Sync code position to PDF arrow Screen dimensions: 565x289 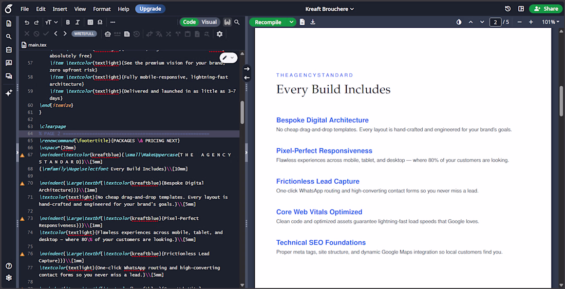coord(247,69)
